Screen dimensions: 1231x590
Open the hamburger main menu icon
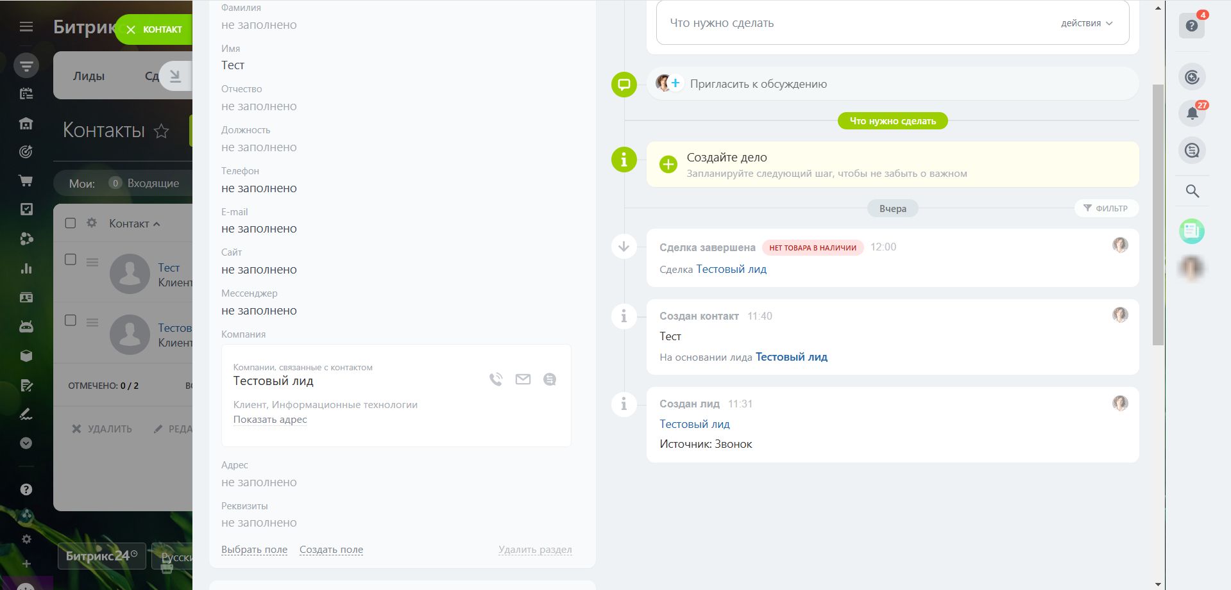click(x=26, y=27)
